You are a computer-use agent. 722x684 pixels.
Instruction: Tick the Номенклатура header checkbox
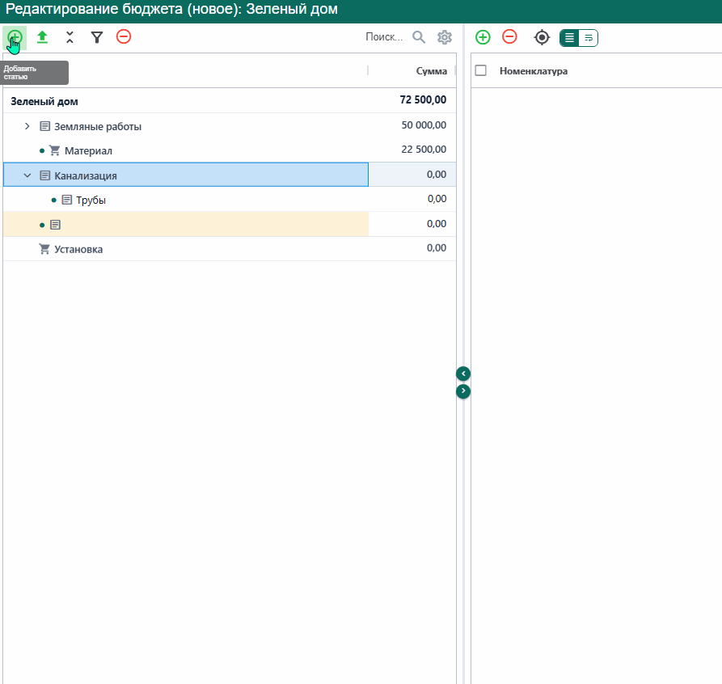click(x=481, y=70)
